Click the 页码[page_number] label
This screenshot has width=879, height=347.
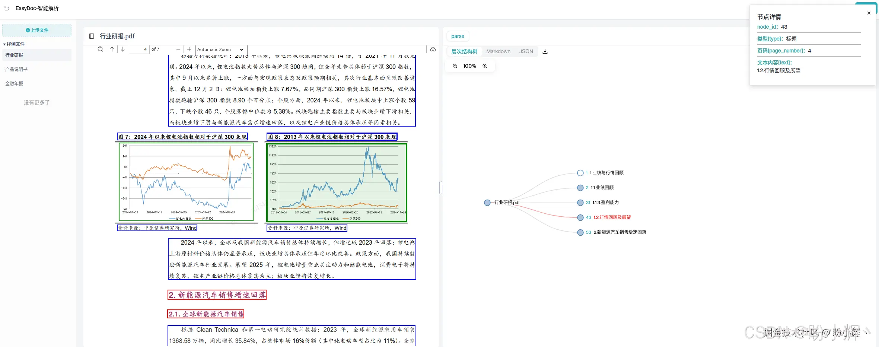(781, 51)
